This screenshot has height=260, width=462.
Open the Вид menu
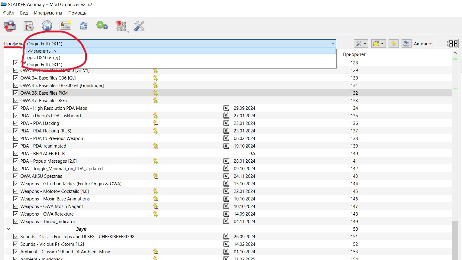24,13
